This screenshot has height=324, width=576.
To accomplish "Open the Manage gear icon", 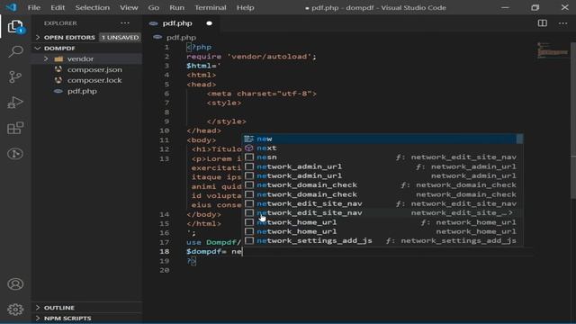I will tap(15, 310).
